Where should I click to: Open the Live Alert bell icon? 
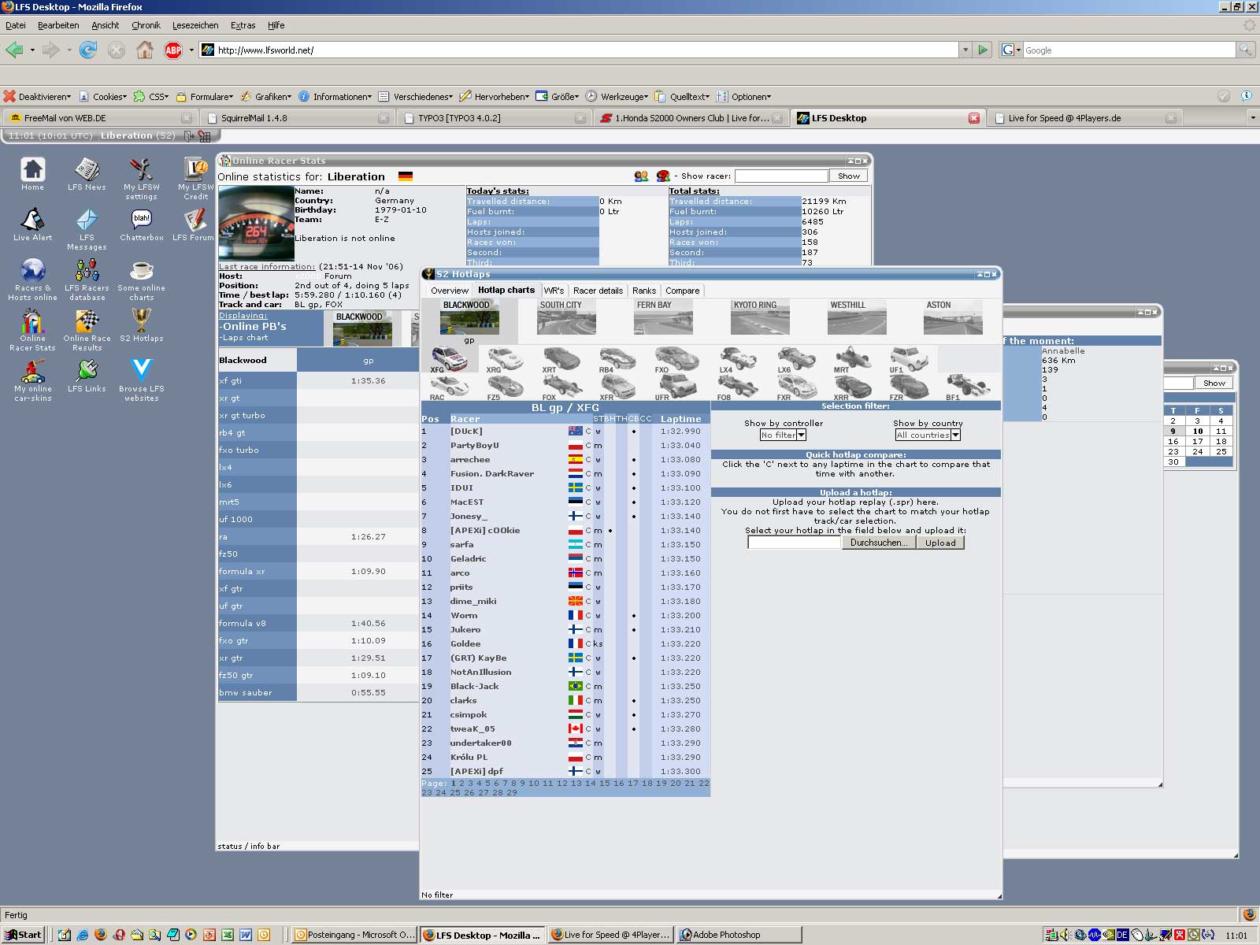point(32,220)
